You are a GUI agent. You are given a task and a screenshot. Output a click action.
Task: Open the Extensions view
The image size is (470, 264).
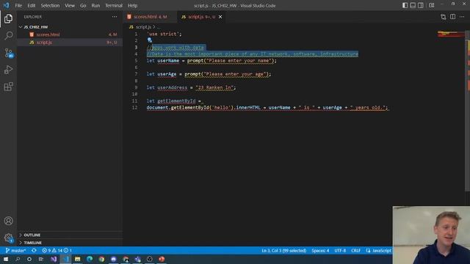(8, 87)
